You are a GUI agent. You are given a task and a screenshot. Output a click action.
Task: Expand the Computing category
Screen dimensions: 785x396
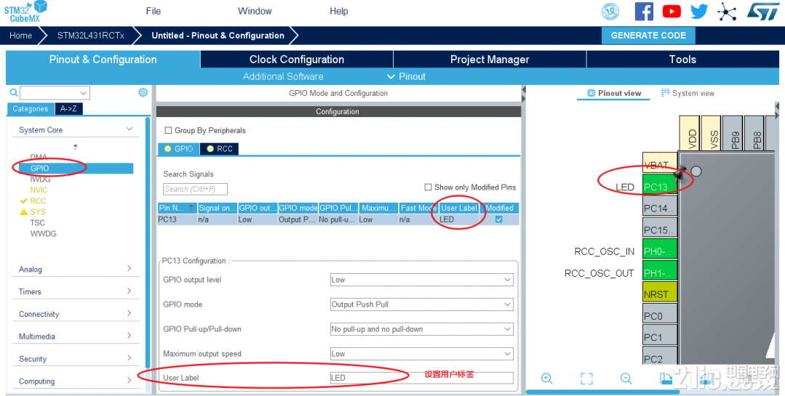click(x=129, y=381)
